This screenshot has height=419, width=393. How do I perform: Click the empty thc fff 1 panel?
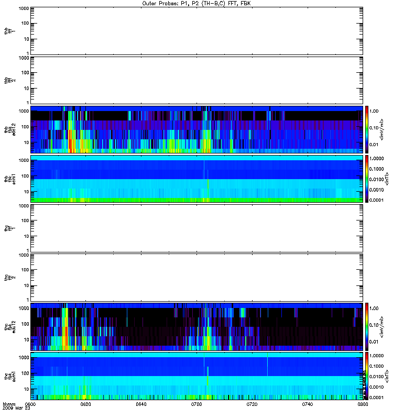coord(196,228)
